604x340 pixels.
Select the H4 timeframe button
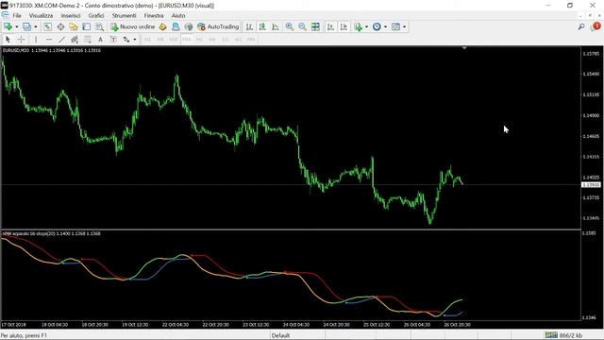pyautogui.click(x=212, y=40)
